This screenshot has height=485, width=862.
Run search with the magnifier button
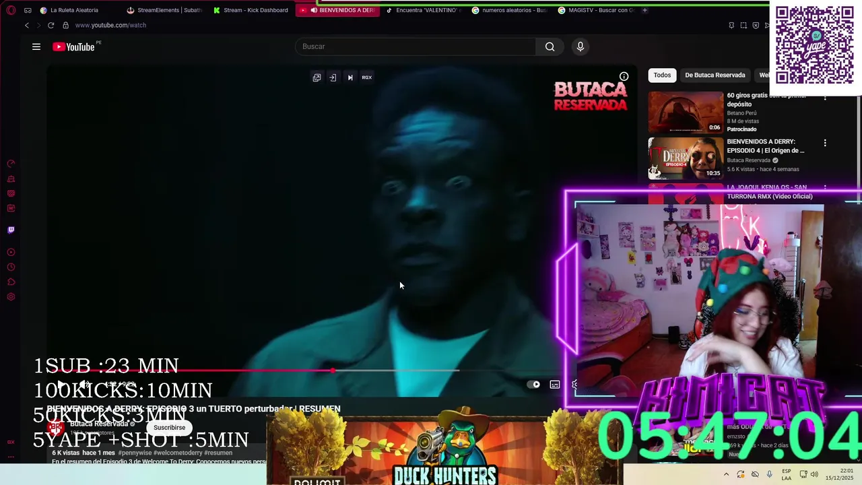[x=550, y=46]
